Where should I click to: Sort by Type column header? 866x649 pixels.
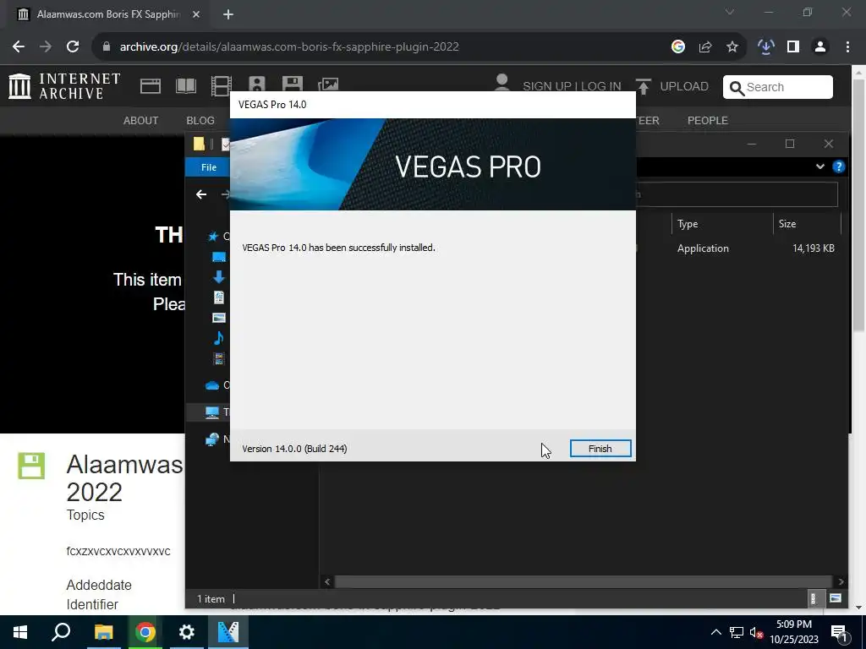[721, 224]
